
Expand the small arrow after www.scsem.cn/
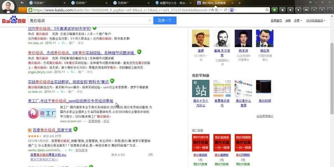84,121
